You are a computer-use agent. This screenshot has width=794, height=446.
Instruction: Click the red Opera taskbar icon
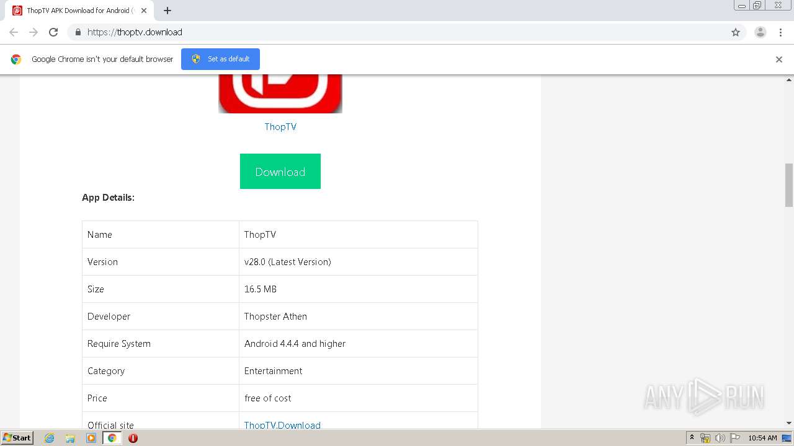point(133,438)
